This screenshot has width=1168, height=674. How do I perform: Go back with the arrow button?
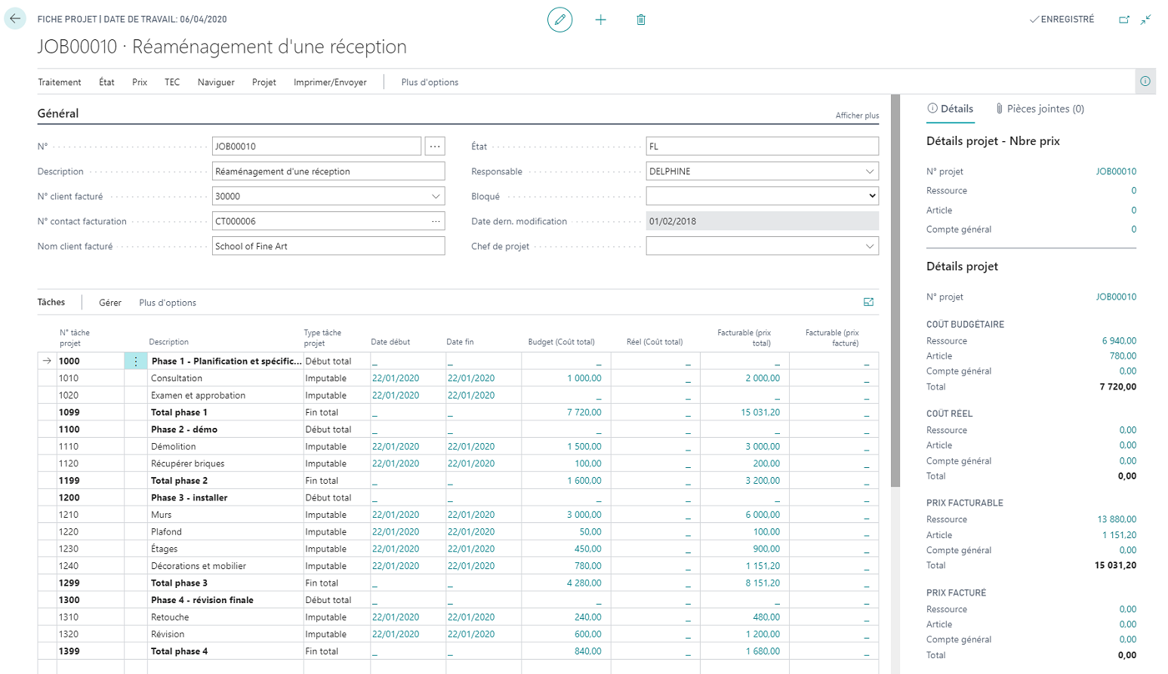[x=15, y=19]
